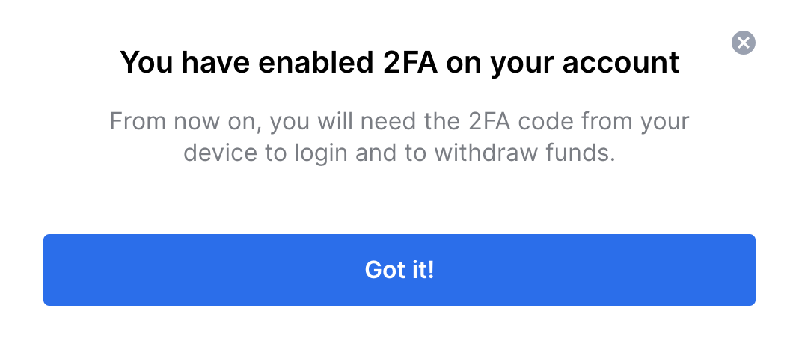
Task: Click "You have enabled" in the title
Action: tap(247, 62)
